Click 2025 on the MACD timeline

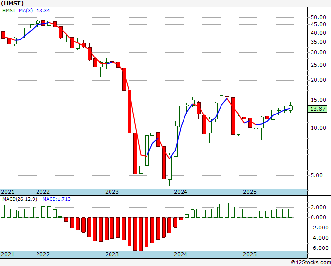(x=250, y=254)
